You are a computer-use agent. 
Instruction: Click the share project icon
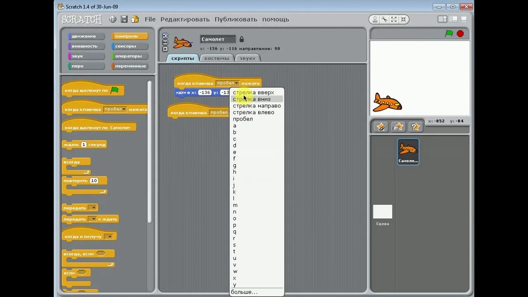[x=135, y=19]
